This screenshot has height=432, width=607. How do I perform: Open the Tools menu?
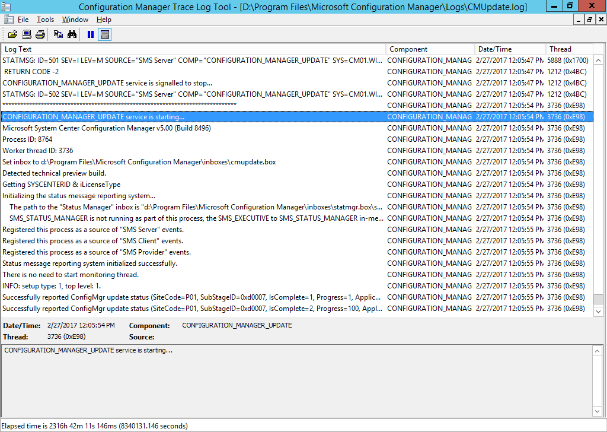[45, 20]
